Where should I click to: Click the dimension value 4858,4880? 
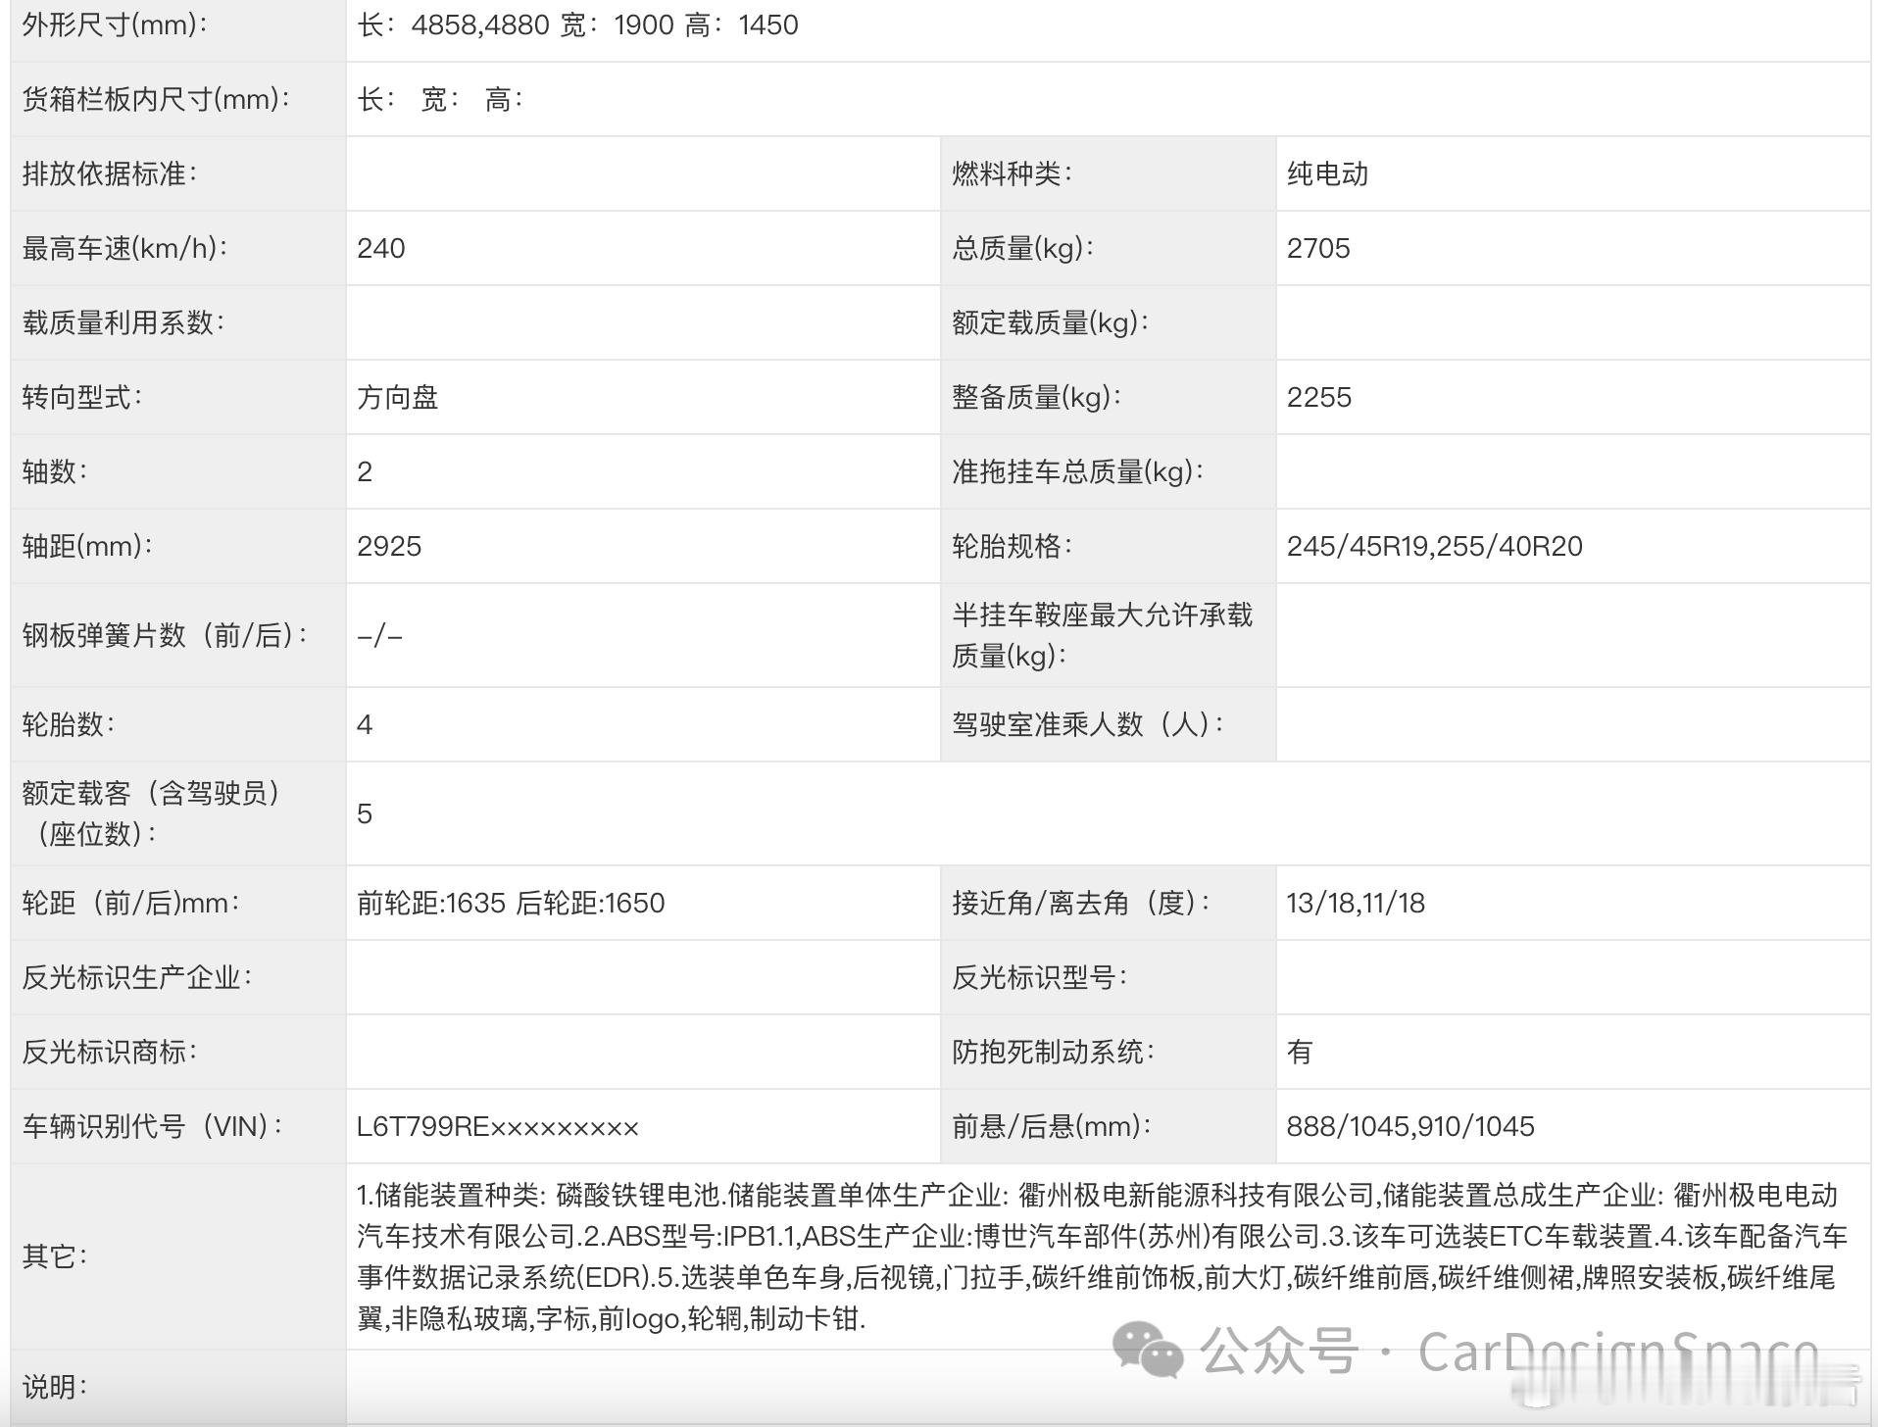tap(480, 25)
